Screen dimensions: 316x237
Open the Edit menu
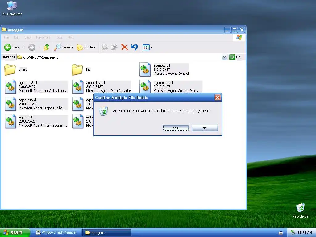17,37
